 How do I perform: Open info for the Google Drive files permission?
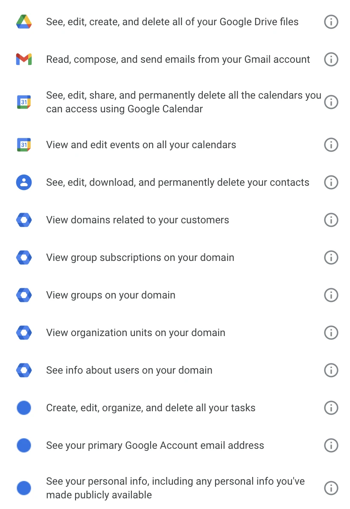point(331,22)
